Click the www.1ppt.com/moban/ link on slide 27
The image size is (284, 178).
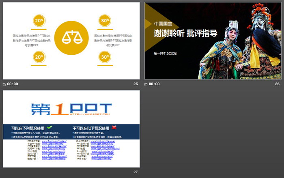coord(54,141)
